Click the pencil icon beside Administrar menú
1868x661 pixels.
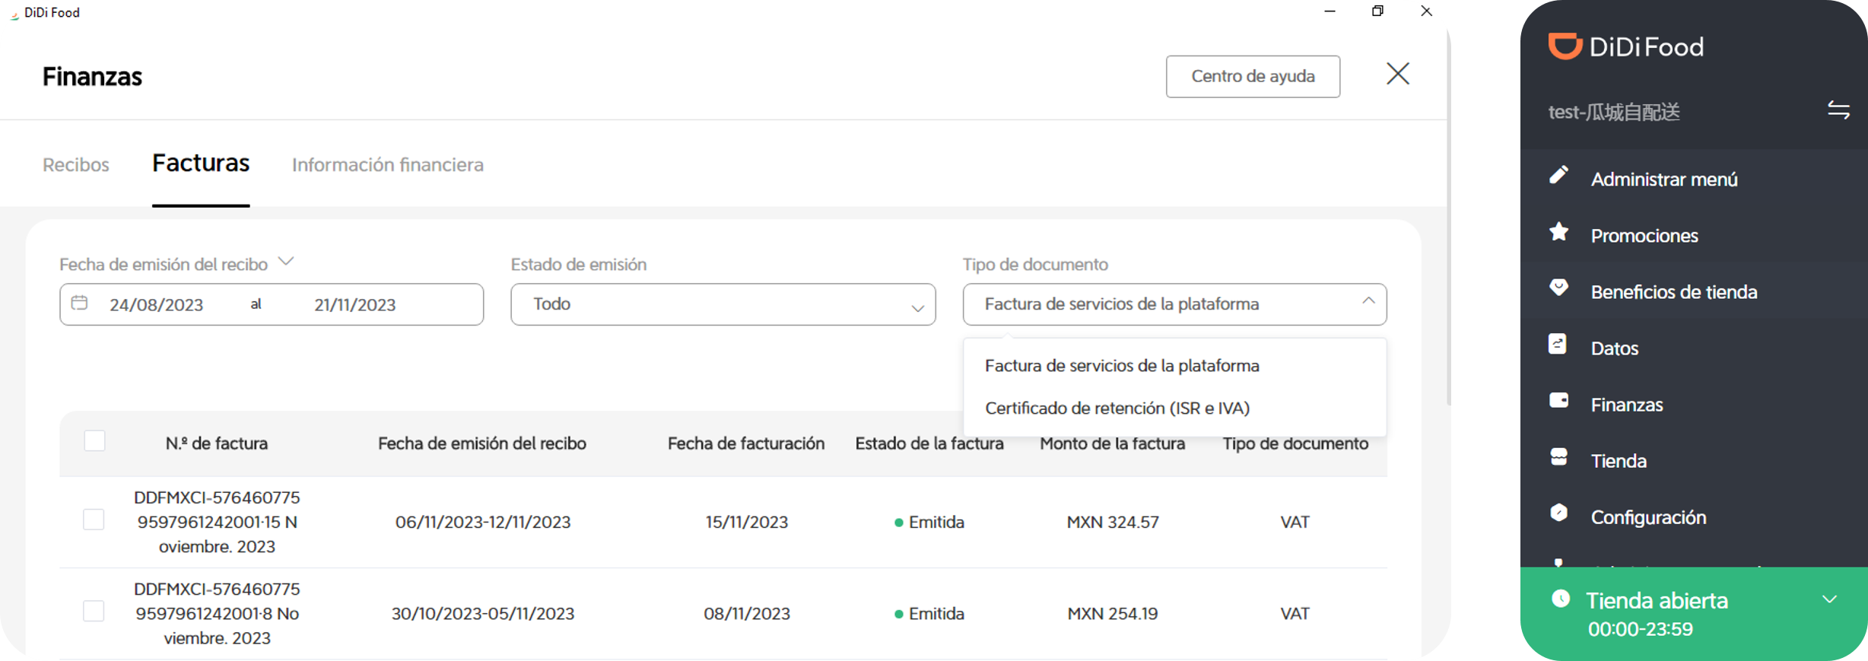point(1558,175)
